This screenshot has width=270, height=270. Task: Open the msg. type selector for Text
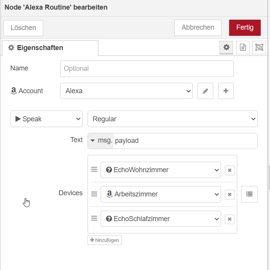(x=101, y=141)
